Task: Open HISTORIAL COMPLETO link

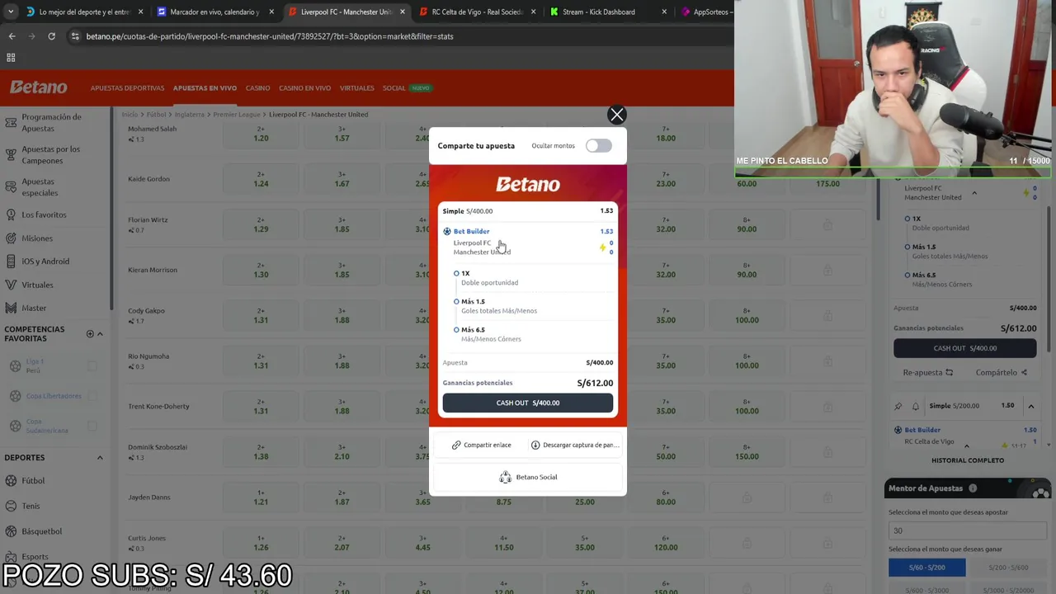Action: click(x=968, y=460)
